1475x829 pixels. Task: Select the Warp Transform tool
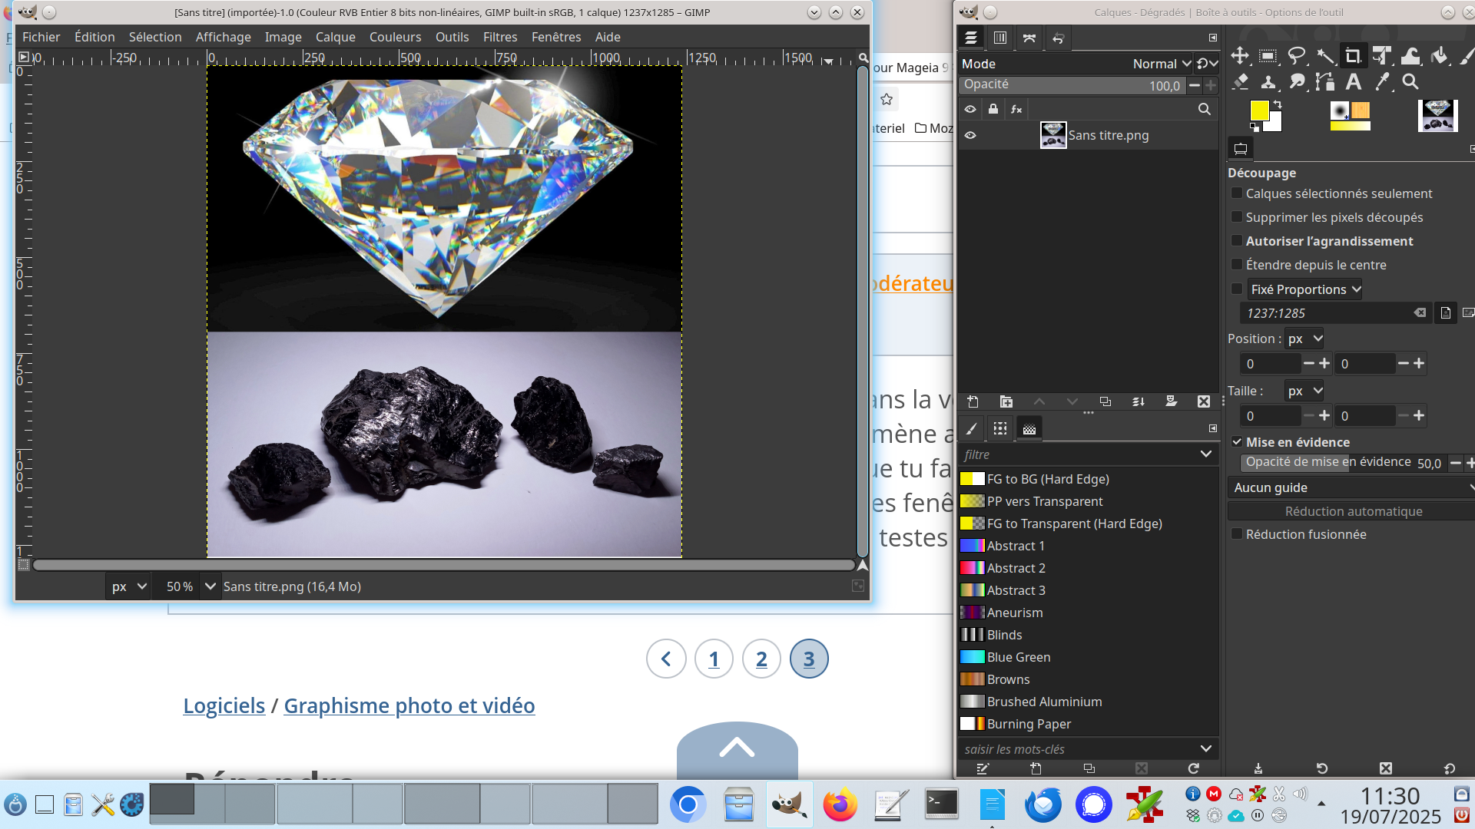[1410, 55]
